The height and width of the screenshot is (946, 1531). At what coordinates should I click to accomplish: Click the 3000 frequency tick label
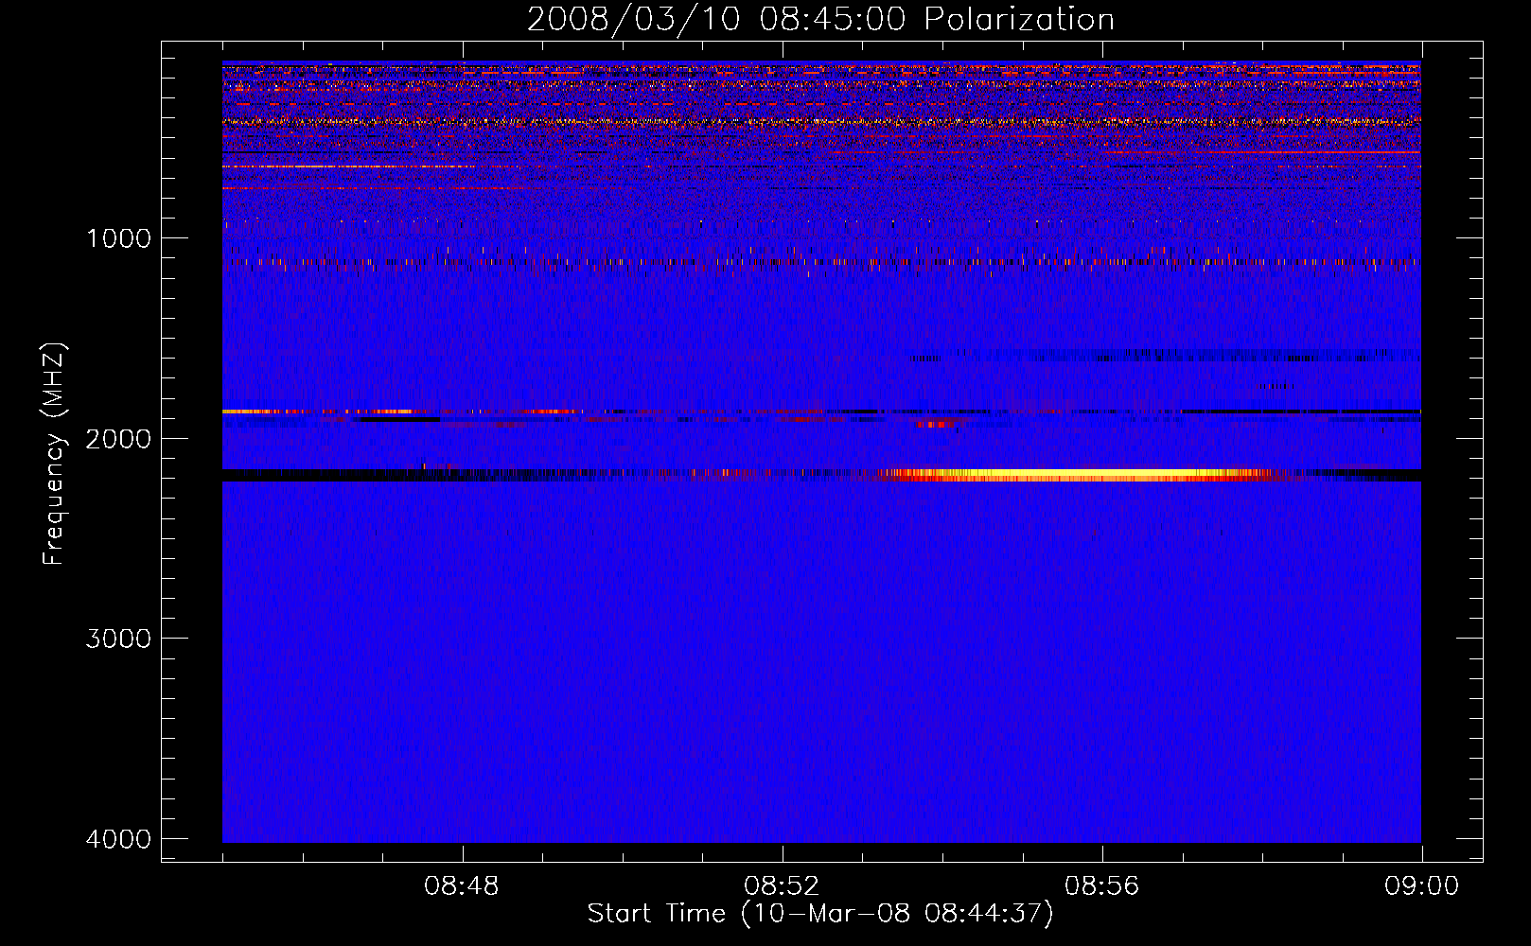tap(118, 639)
